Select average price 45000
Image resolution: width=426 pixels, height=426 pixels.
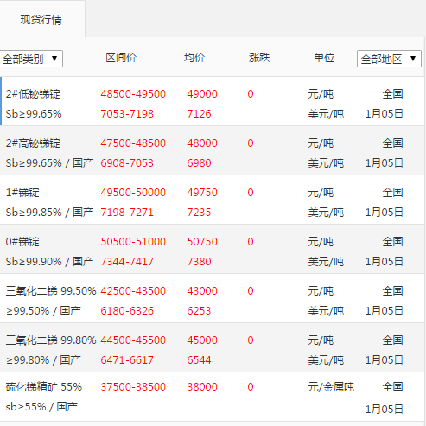202,340
